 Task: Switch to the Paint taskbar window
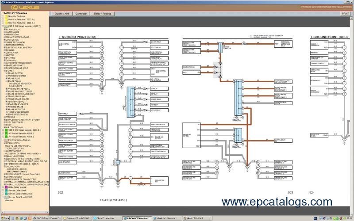pos(198,218)
